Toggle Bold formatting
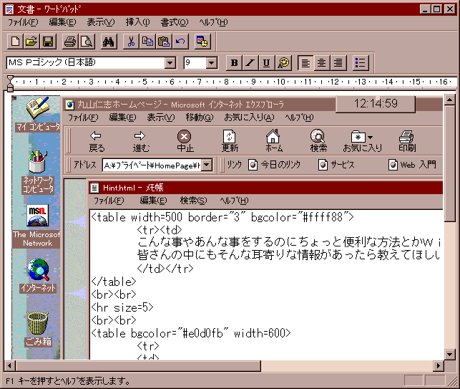The width and height of the screenshot is (460, 389). [234, 63]
